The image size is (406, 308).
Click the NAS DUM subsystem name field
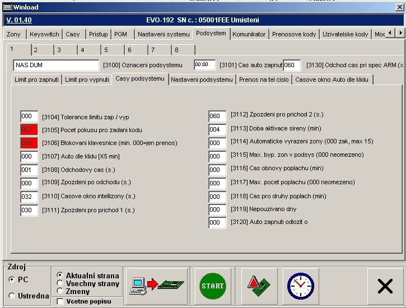56,65
